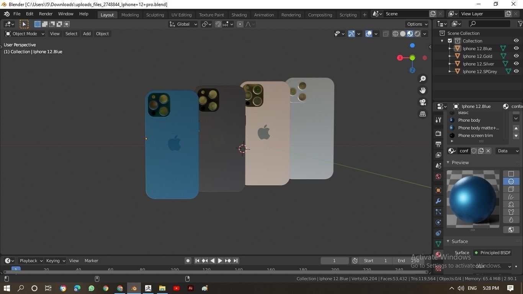
Task: Expand Iphone 12.Blue in outliner
Action: [x=450, y=49]
